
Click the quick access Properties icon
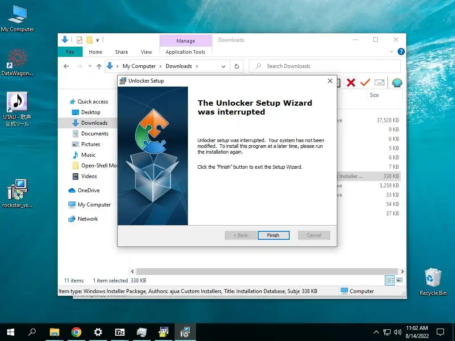79,40
